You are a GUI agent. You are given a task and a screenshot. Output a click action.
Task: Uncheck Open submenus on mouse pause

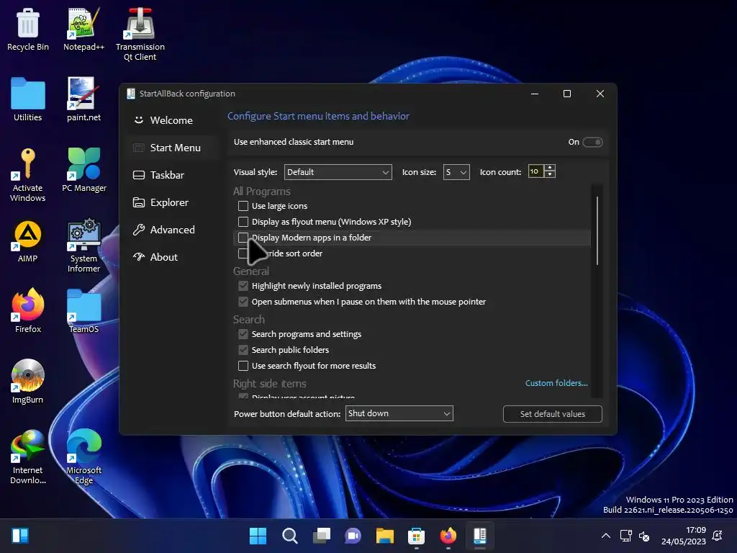(x=243, y=302)
